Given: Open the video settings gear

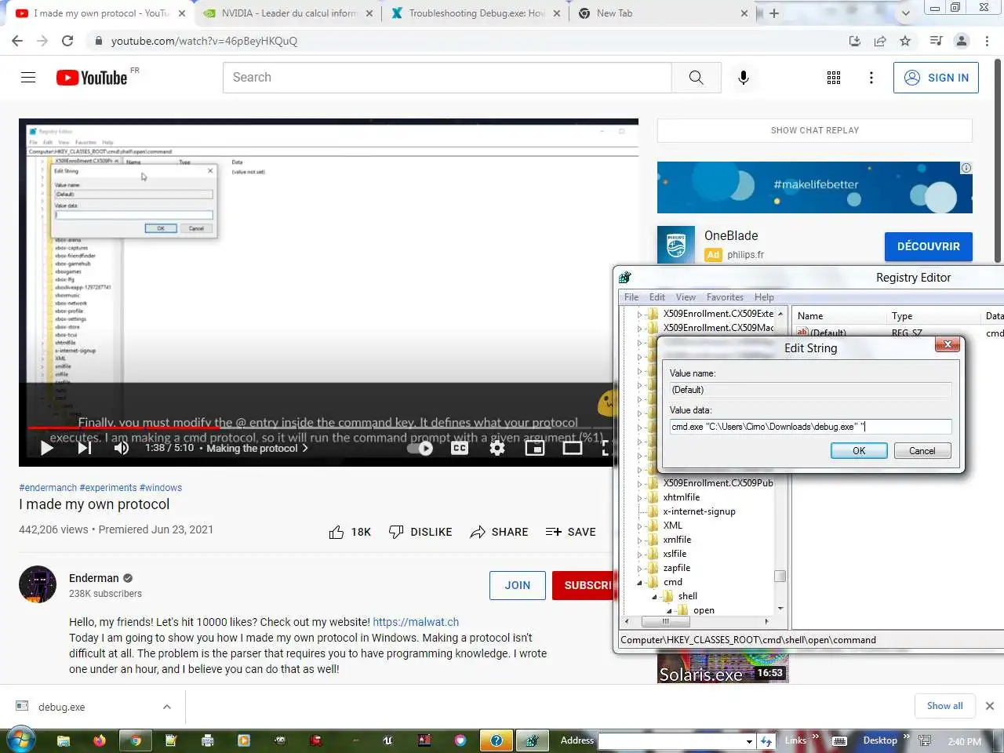Looking at the screenshot, I should tap(497, 448).
